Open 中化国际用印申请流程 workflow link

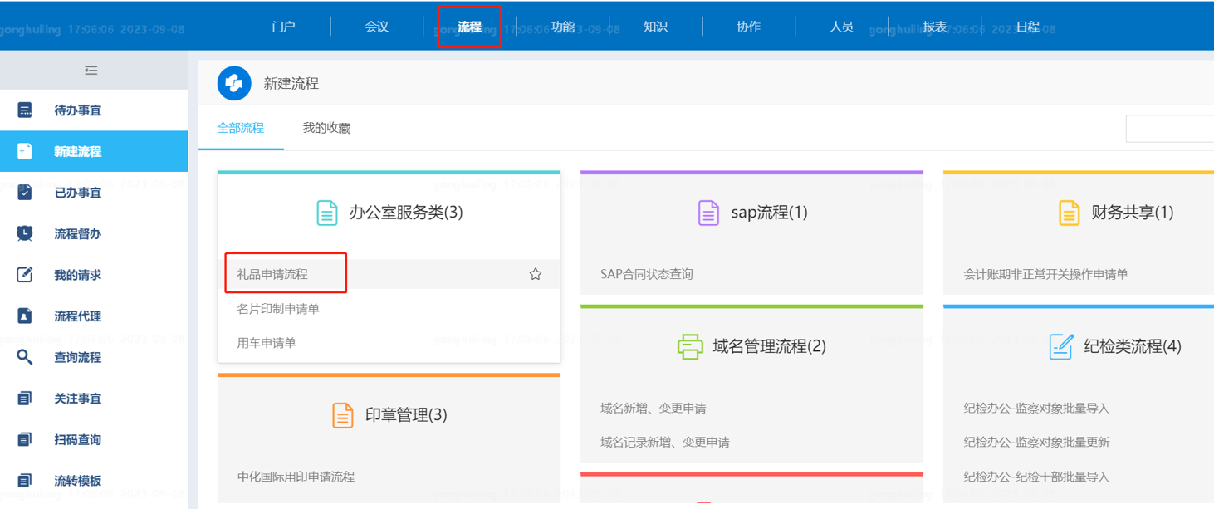click(x=296, y=477)
